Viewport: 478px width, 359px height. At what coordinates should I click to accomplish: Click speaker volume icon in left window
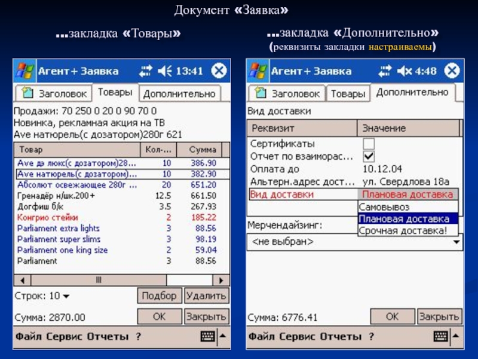(165, 71)
